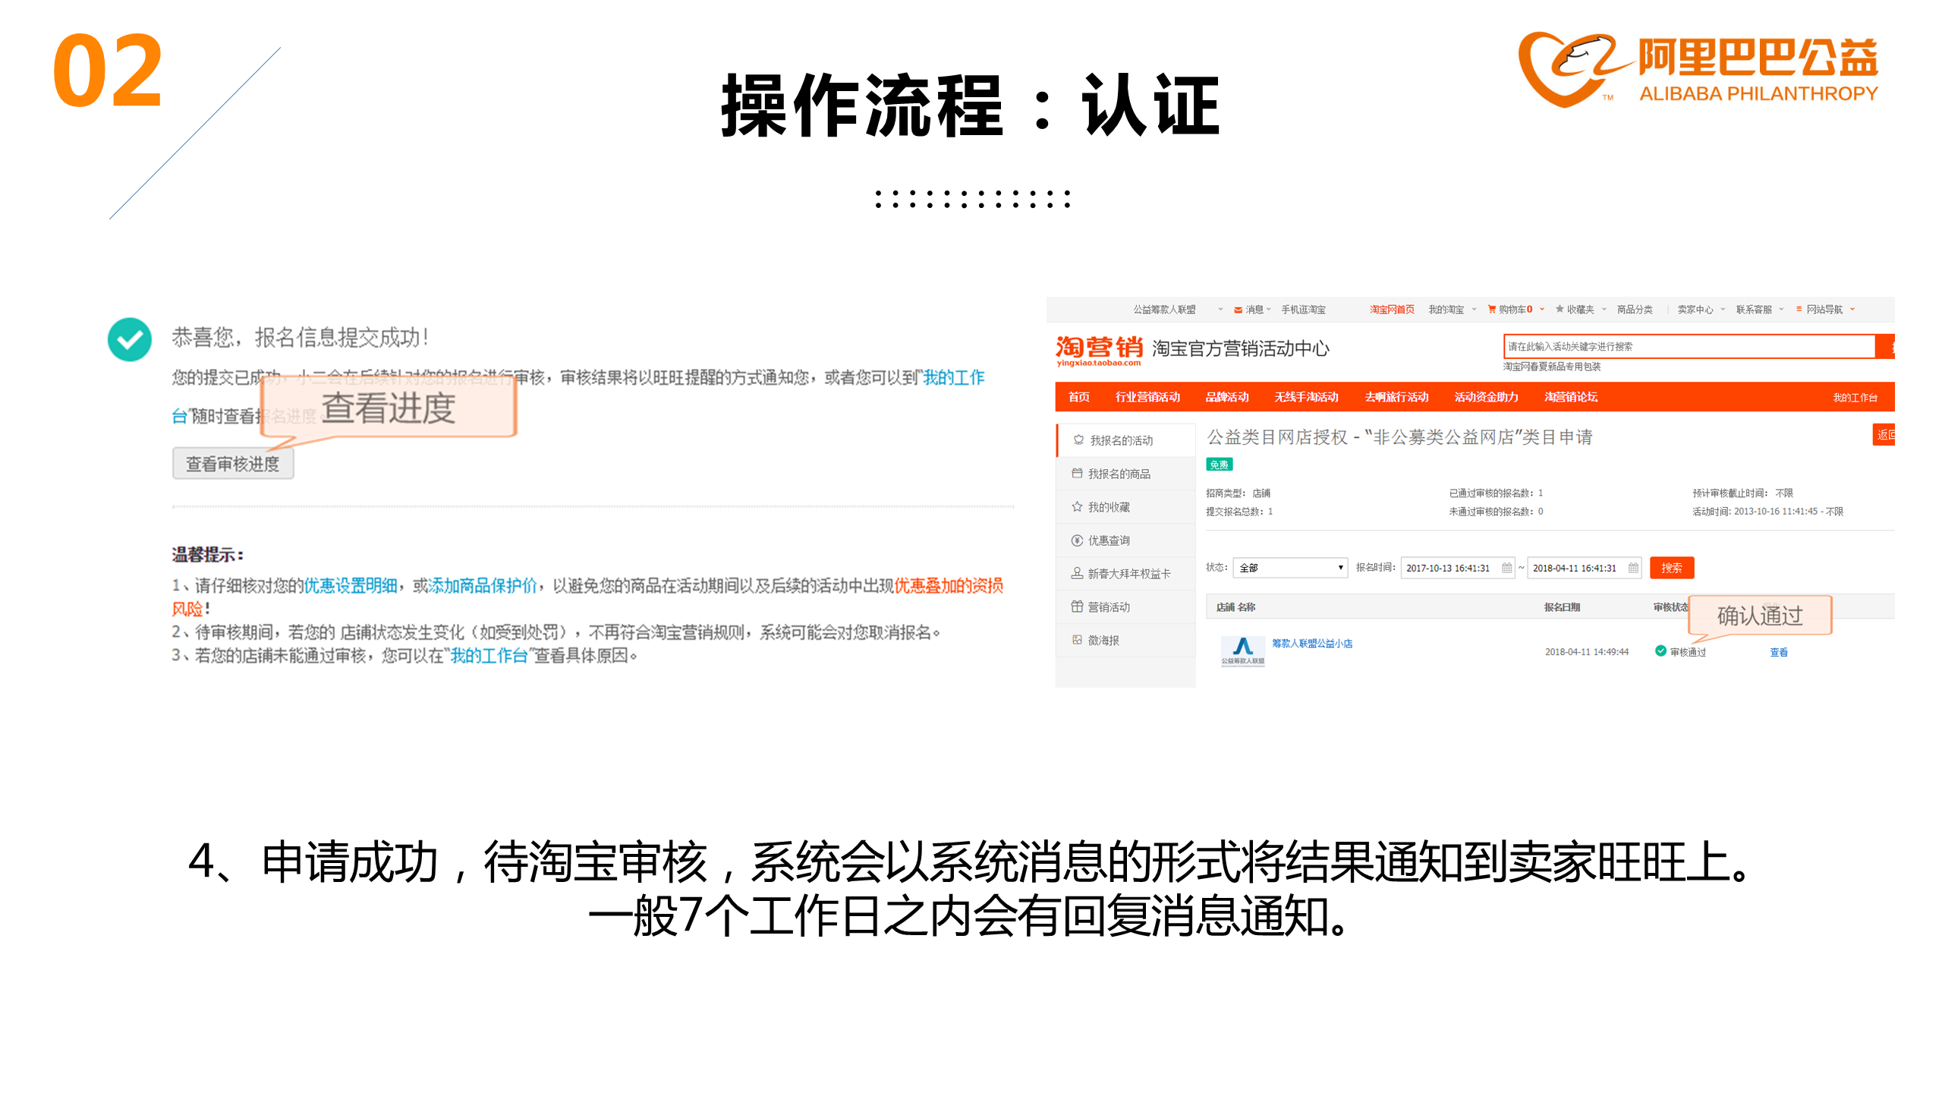
Task: Click the 店铺 名称 column header
Action: point(1235,607)
